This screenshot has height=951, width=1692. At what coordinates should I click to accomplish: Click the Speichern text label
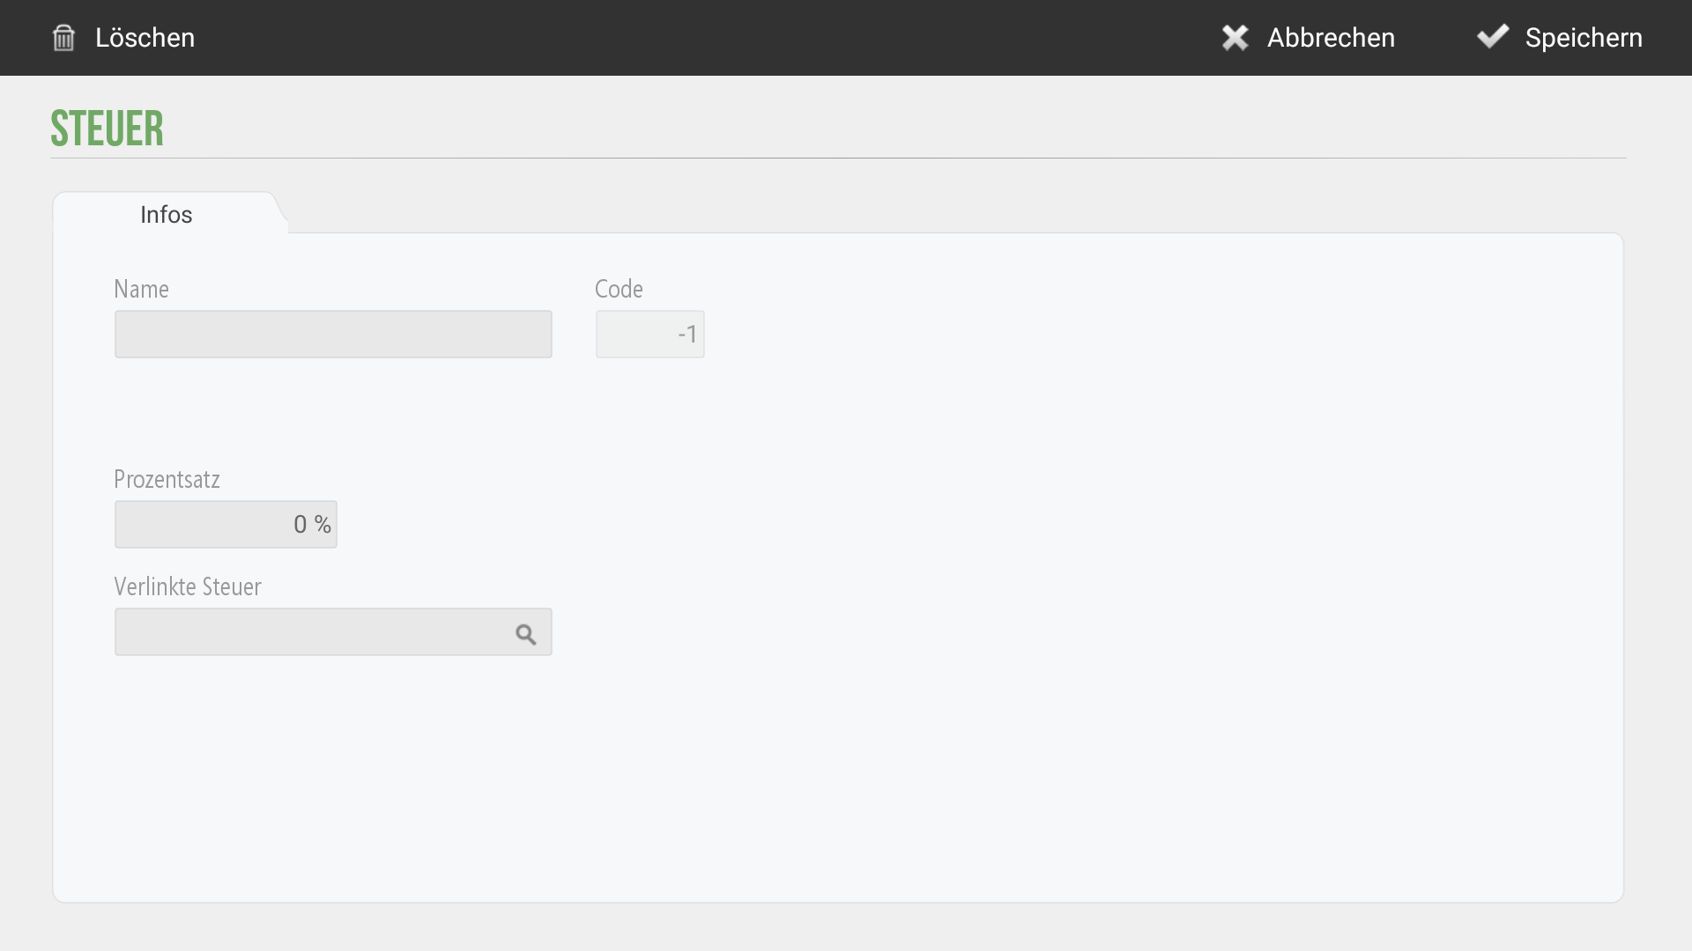(x=1584, y=38)
